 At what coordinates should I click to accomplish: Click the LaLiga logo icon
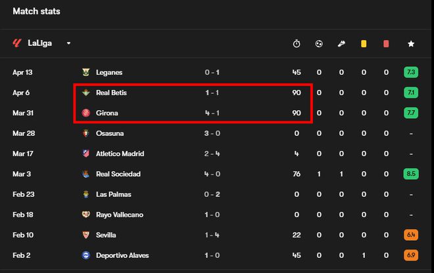click(x=17, y=43)
